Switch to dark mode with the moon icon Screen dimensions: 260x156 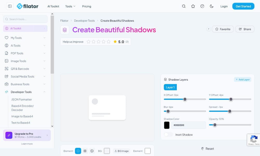(x=212, y=6)
